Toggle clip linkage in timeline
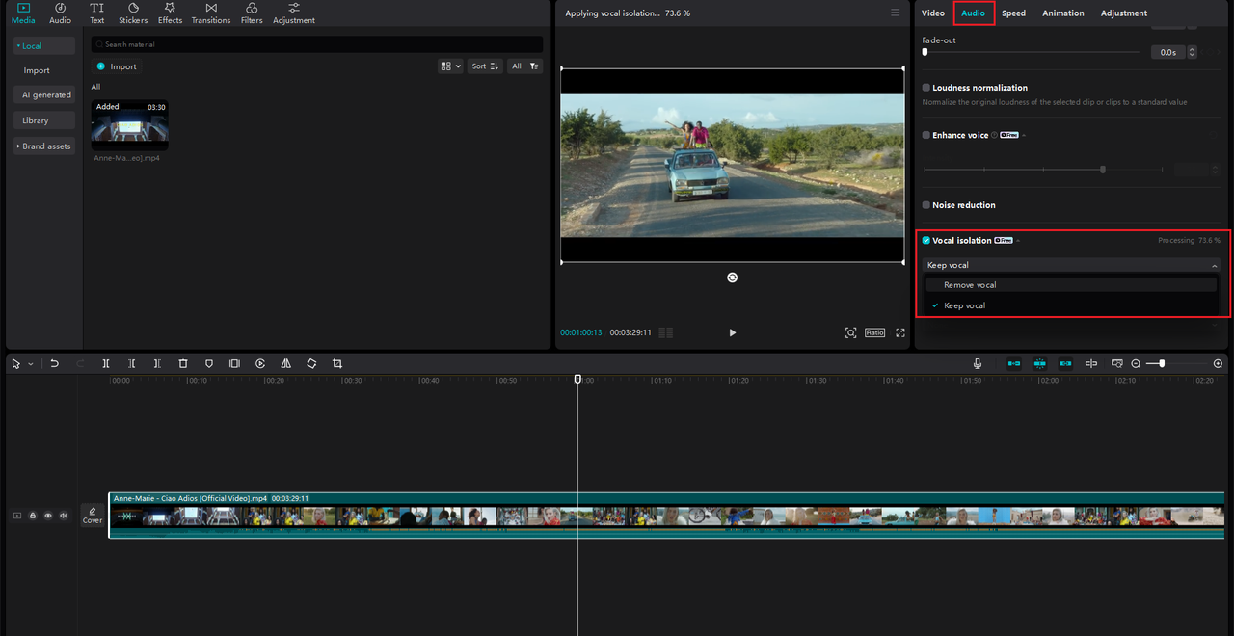Screen dimensions: 1234x636 pos(1065,363)
